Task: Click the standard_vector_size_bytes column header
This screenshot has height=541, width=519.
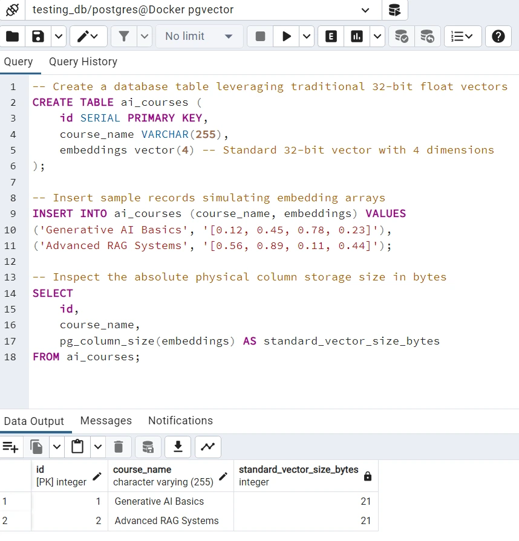Action: pos(306,476)
